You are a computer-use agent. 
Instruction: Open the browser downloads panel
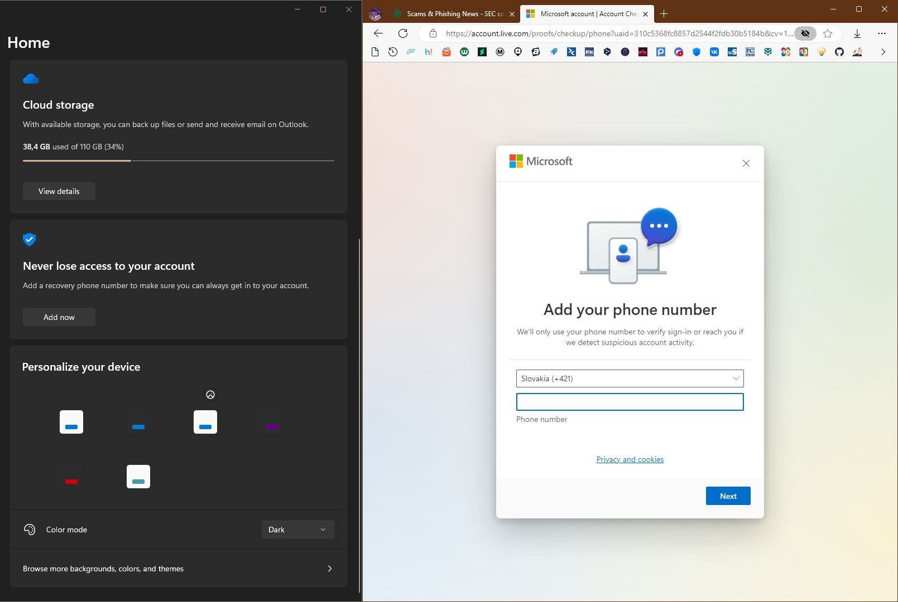(x=857, y=33)
